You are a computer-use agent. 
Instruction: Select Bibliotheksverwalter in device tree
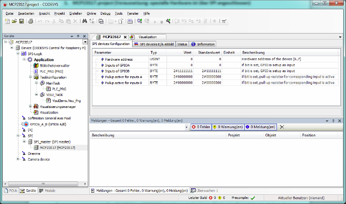click(x=54, y=66)
